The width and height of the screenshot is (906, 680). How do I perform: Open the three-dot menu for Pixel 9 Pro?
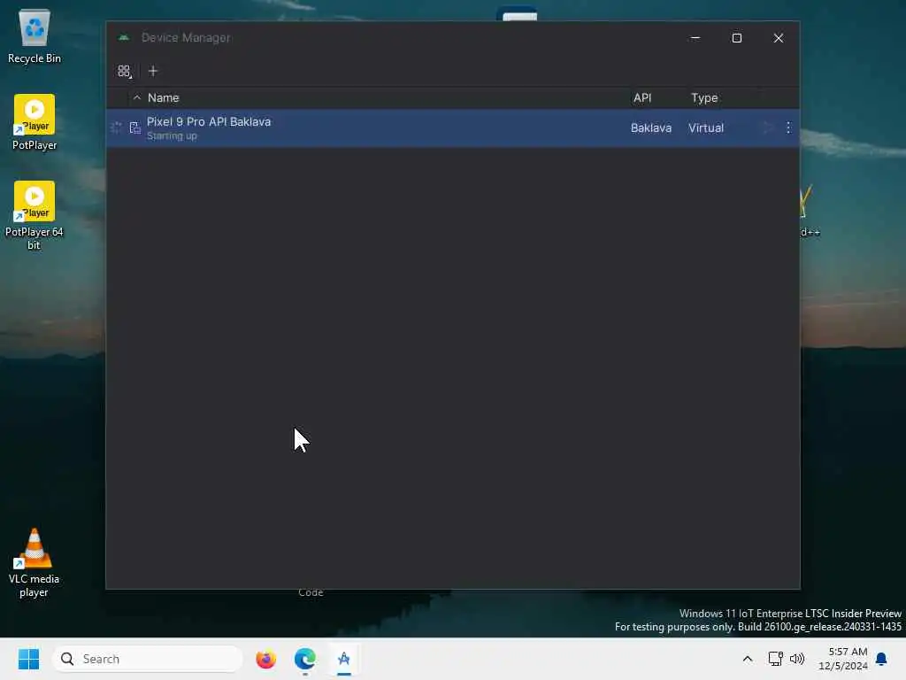[x=788, y=127]
